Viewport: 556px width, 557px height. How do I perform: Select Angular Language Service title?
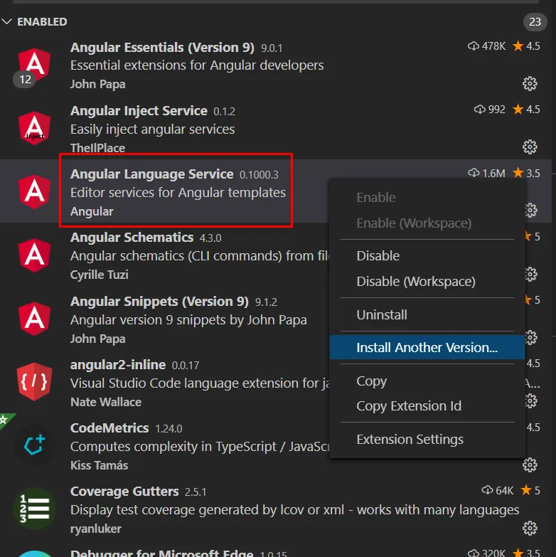(x=151, y=174)
